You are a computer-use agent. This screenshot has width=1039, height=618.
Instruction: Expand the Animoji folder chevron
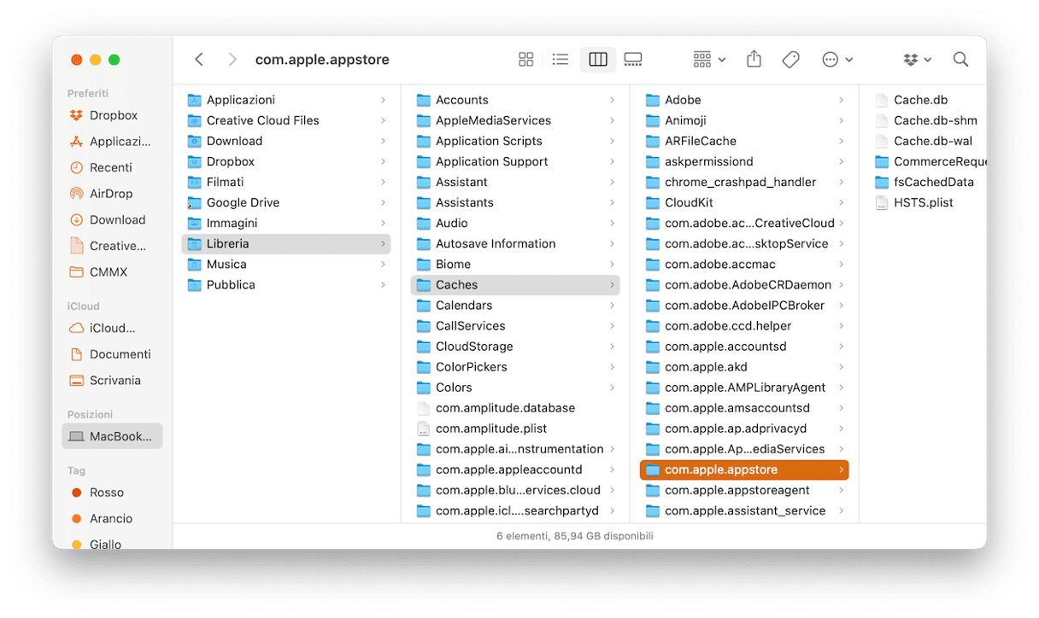pyautogui.click(x=841, y=120)
